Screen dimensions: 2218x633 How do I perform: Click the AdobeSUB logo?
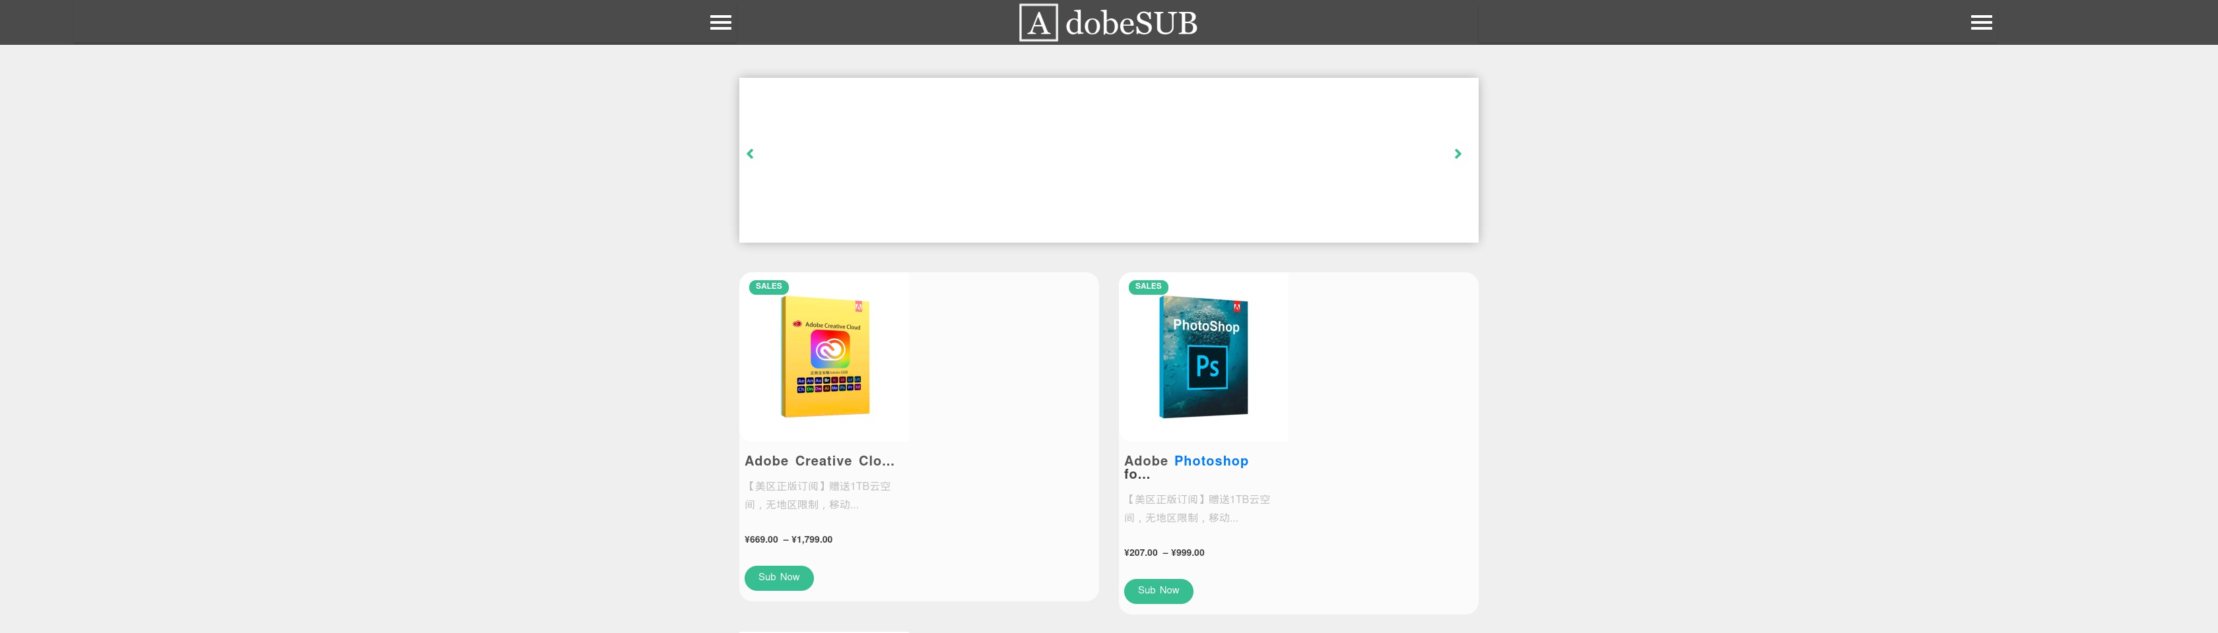click(1108, 22)
